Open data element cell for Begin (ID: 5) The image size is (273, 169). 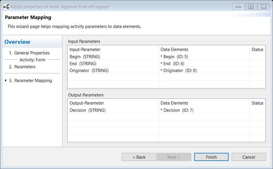[x=204, y=57]
